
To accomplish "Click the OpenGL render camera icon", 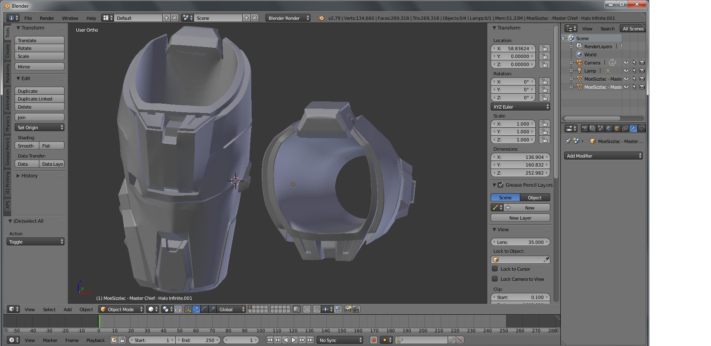I will tap(348, 309).
